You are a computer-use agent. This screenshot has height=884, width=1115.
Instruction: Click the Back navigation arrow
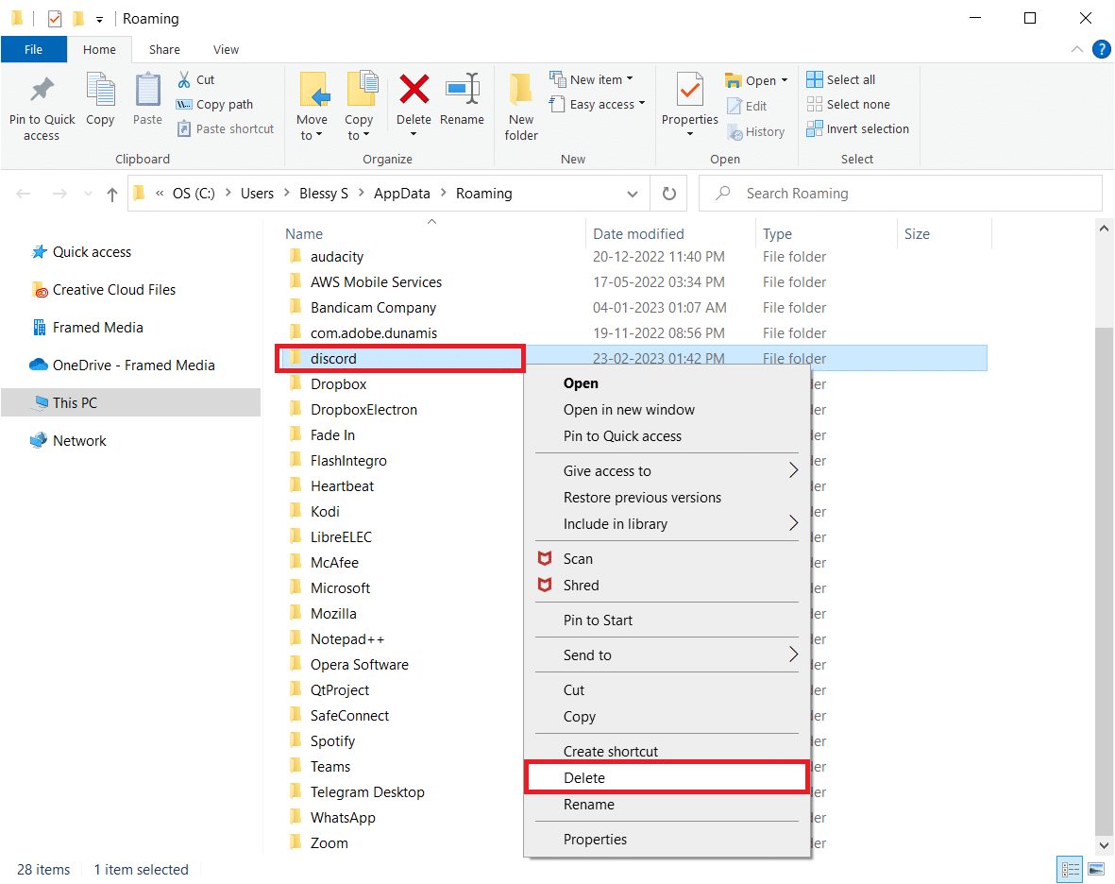(x=24, y=194)
